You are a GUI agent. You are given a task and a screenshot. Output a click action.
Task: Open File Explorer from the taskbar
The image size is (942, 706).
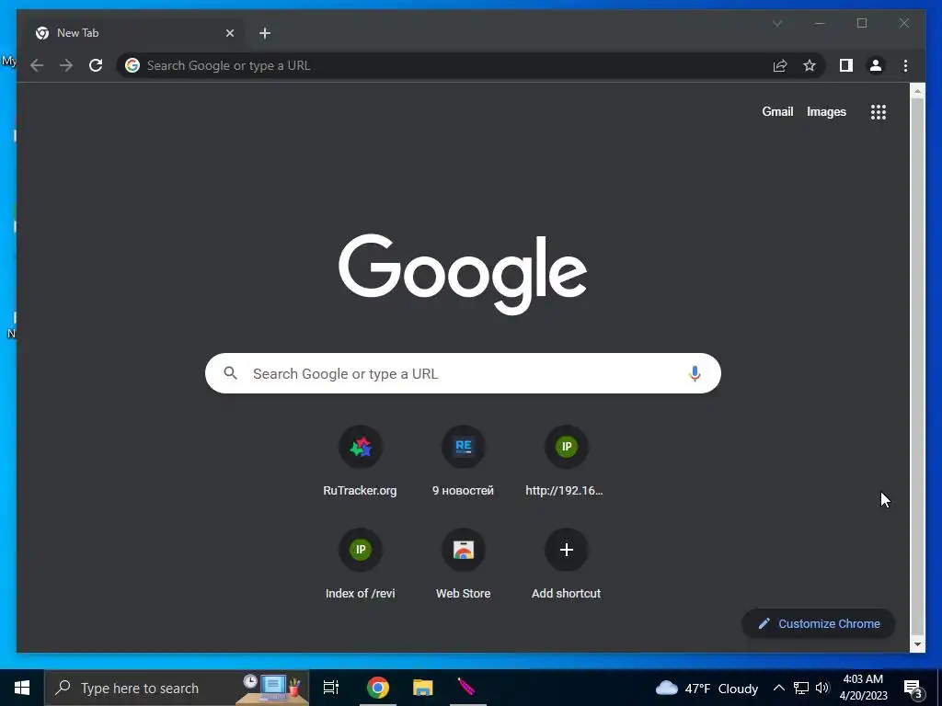click(x=423, y=688)
